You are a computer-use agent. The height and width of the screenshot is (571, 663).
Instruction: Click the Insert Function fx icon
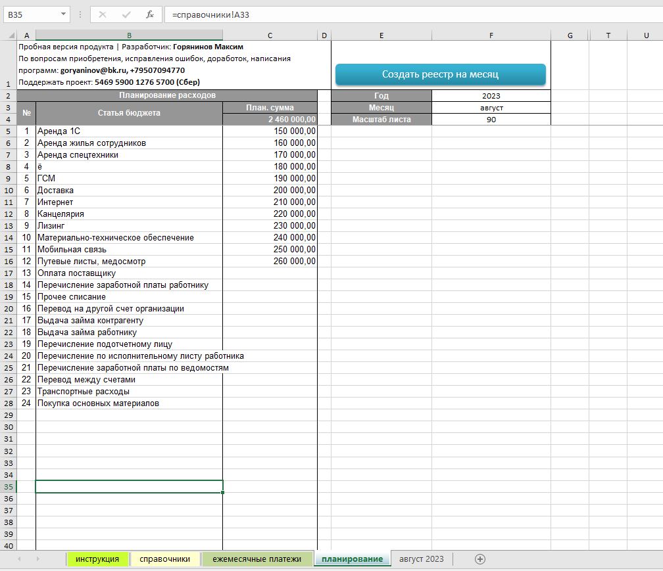[150, 14]
